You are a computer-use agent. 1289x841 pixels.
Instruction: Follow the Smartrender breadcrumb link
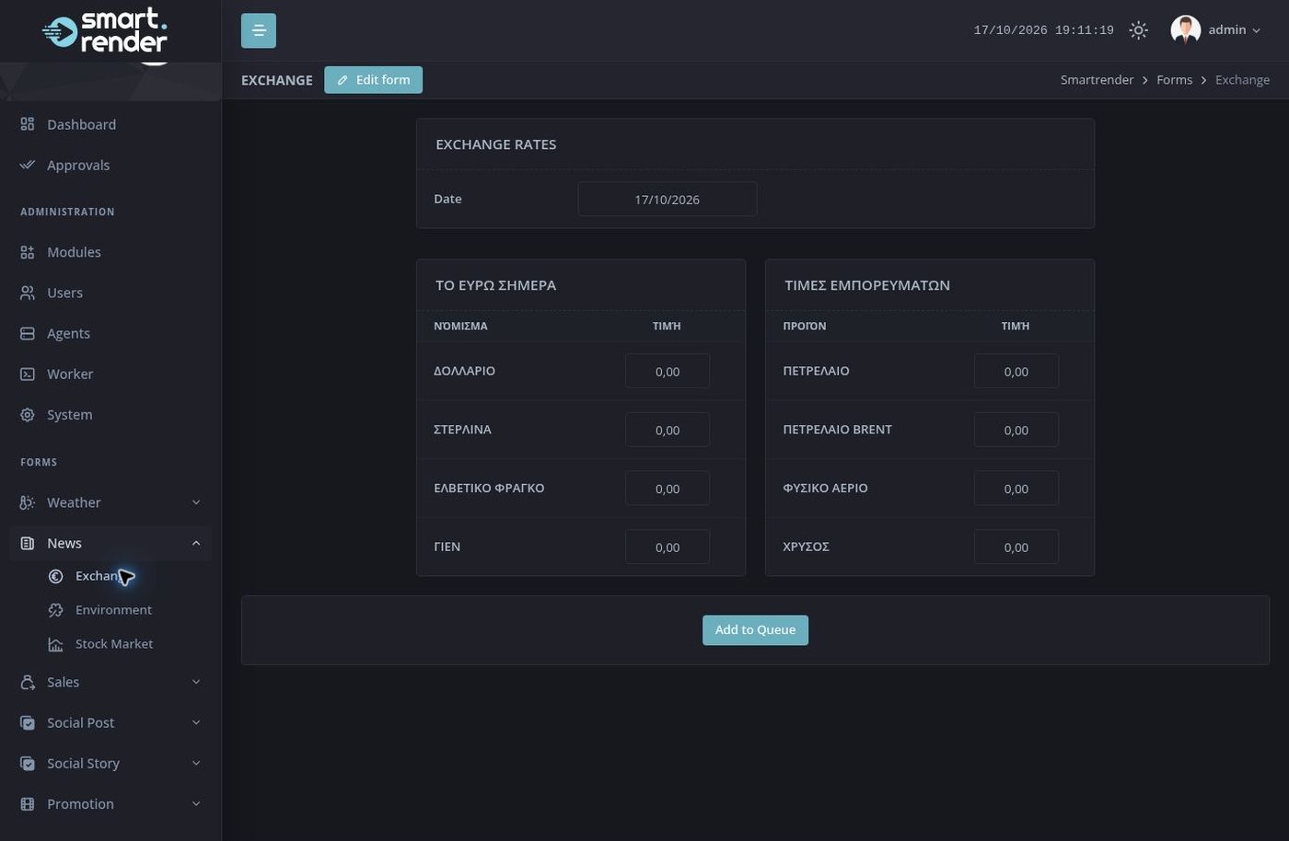click(1097, 80)
